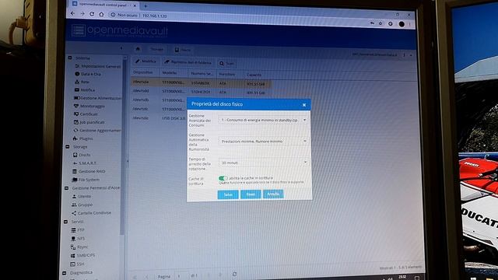Collapse the sidebar navigation panel
The width and height of the screenshot is (498, 280).
[121, 48]
